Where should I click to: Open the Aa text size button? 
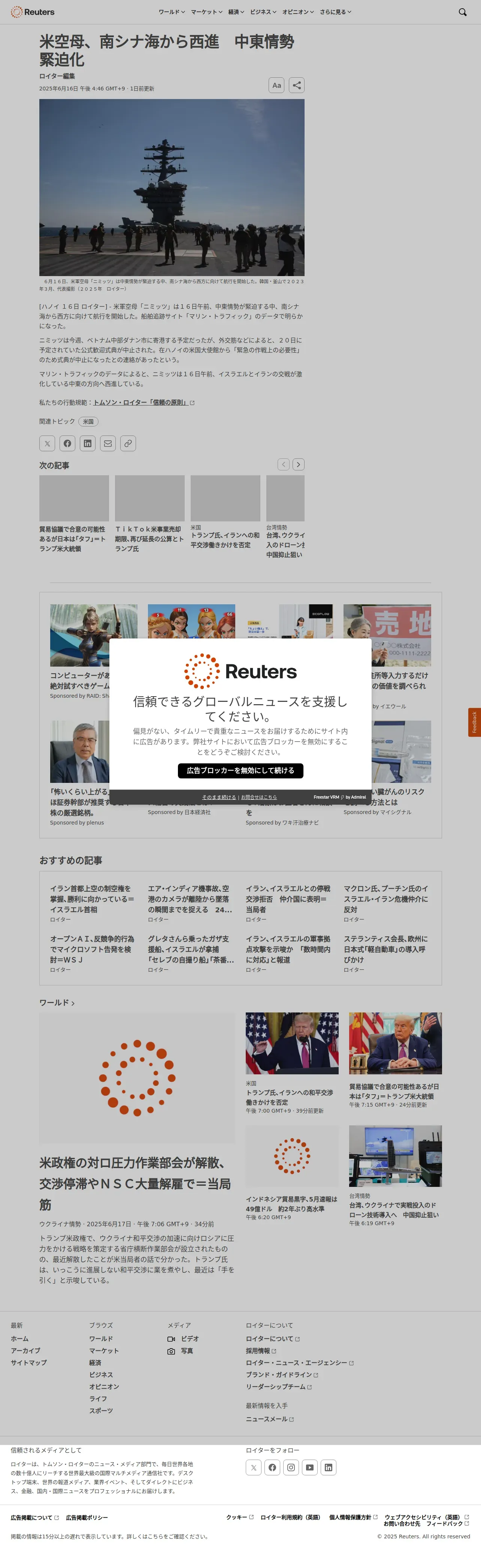[x=276, y=86]
